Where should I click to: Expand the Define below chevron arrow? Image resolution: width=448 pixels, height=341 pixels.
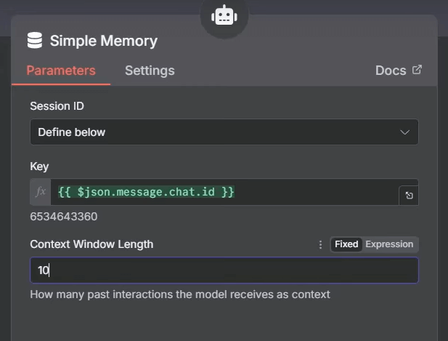[405, 132]
